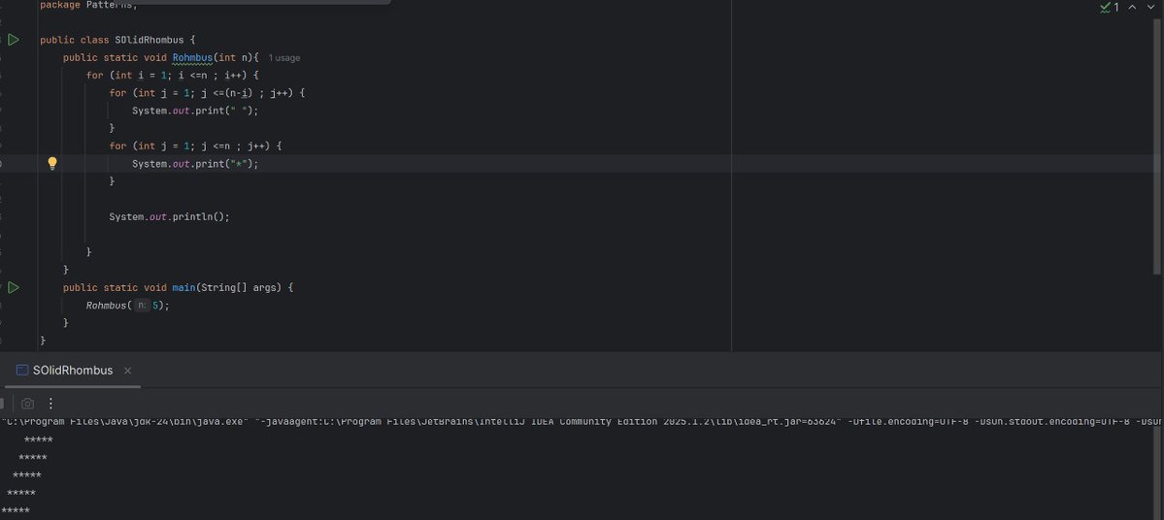1164x520 pixels.
Task: Click the 'j <=(n-i)' for loop line
Action: tap(207, 93)
